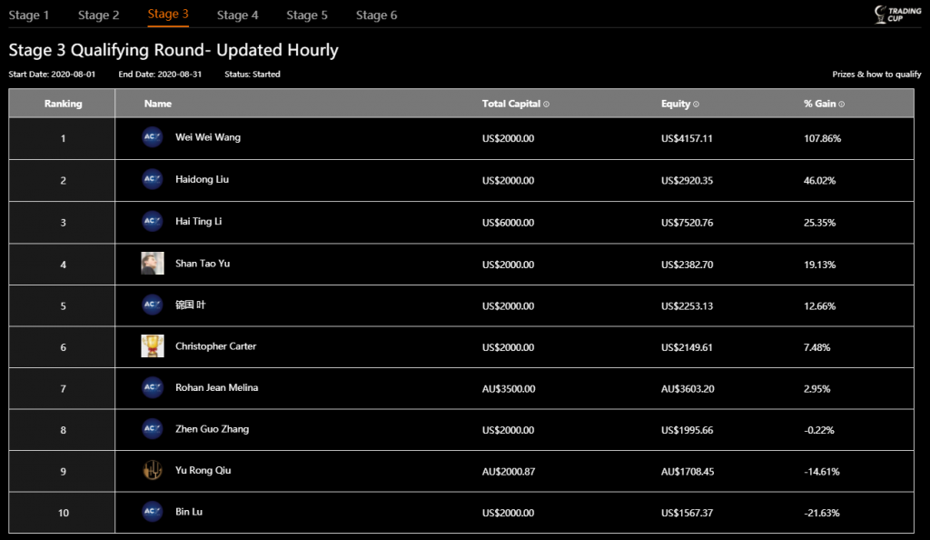Screen dimensions: 930x540
Task: Click Yu Rong Qiu's avatar icon
Action: [153, 471]
